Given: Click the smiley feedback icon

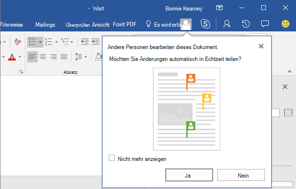Looking at the screenshot, I should tap(285, 24).
